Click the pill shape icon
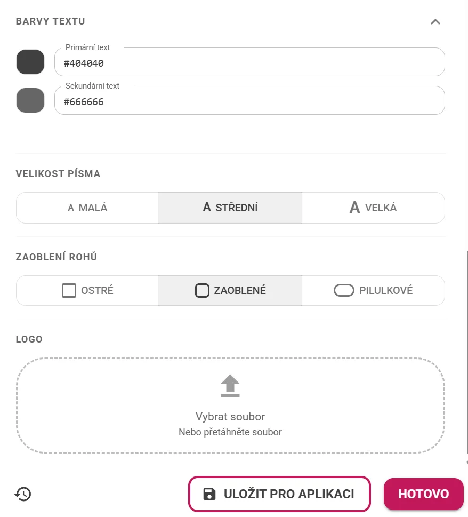Screen dimensions: 468x517 344,290
